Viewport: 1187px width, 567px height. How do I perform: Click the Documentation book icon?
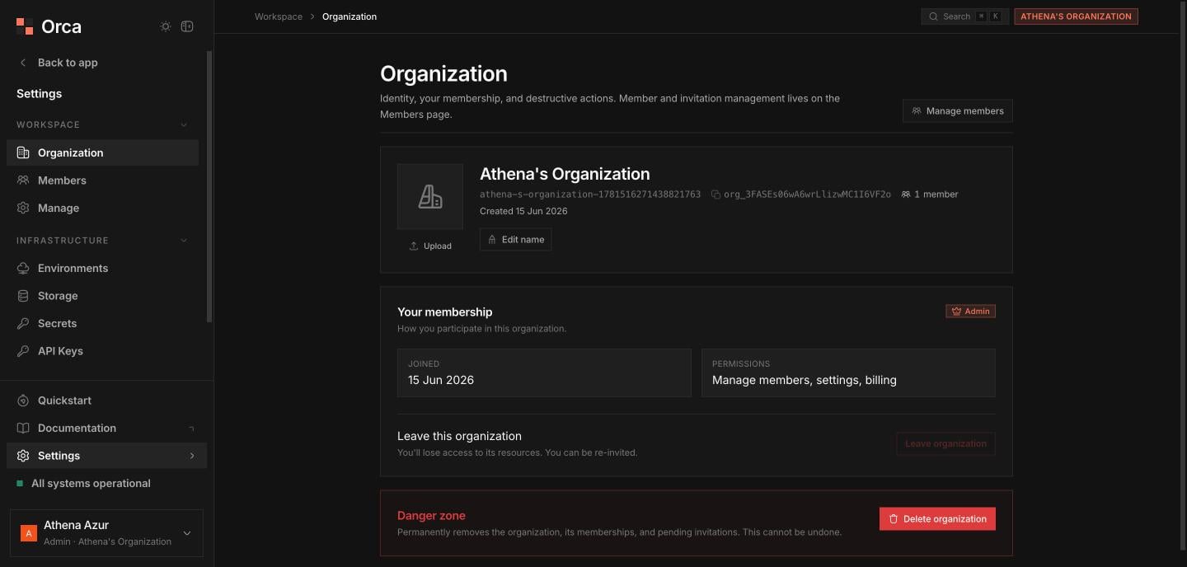(x=23, y=428)
